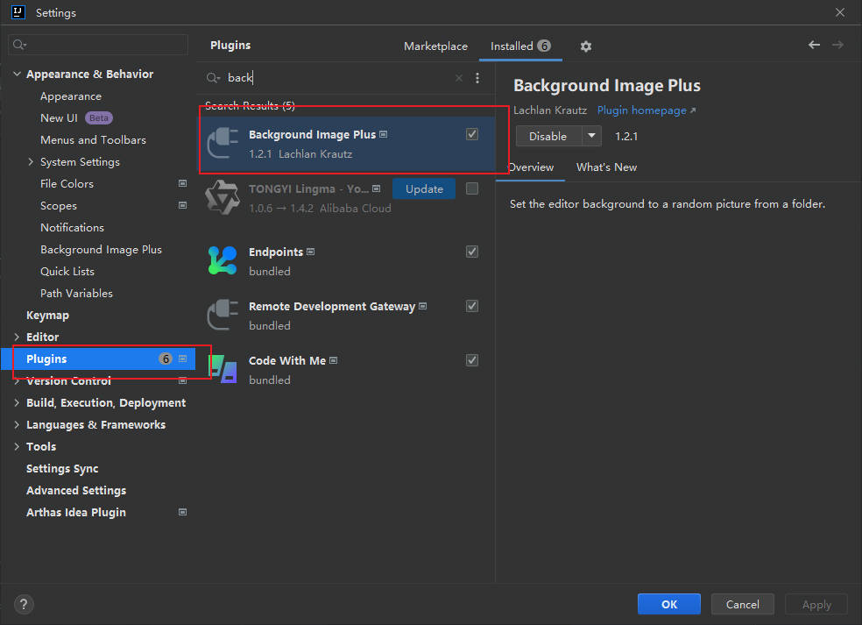Image resolution: width=862 pixels, height=625 pixels.
Task: Open the Disable button dropdown arrow
Action: click(x=591, y=136)
